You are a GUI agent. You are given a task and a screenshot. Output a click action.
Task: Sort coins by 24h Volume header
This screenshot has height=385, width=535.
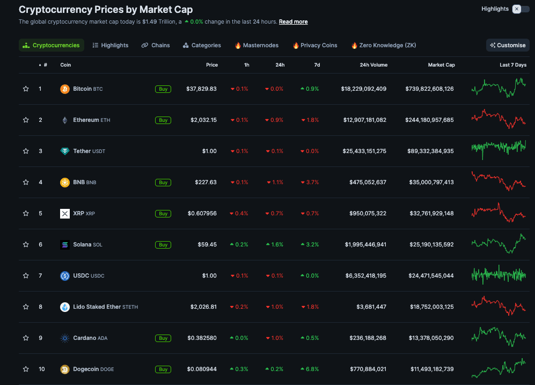pos(373,65)
